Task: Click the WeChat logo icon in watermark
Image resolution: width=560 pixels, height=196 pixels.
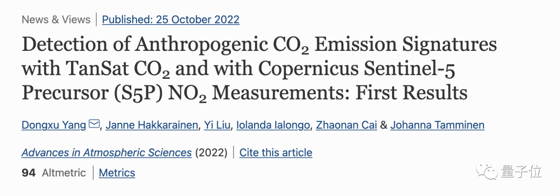Action: click(x=487, y=171)
